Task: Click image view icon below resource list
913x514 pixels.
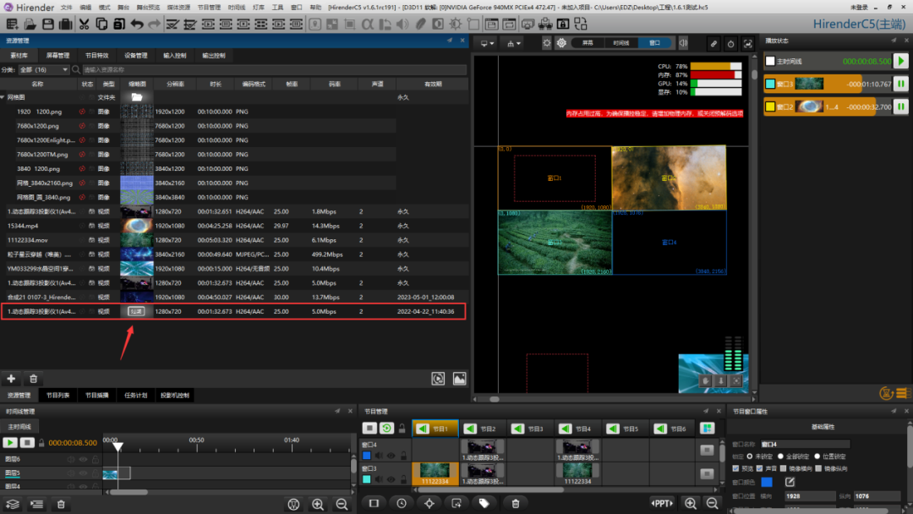Action: click(x=459, y=379)
